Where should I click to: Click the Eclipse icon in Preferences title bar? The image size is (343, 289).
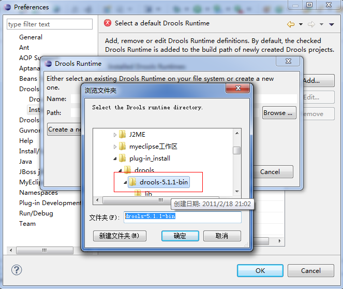pyautogui.click(x=7, y=7)
